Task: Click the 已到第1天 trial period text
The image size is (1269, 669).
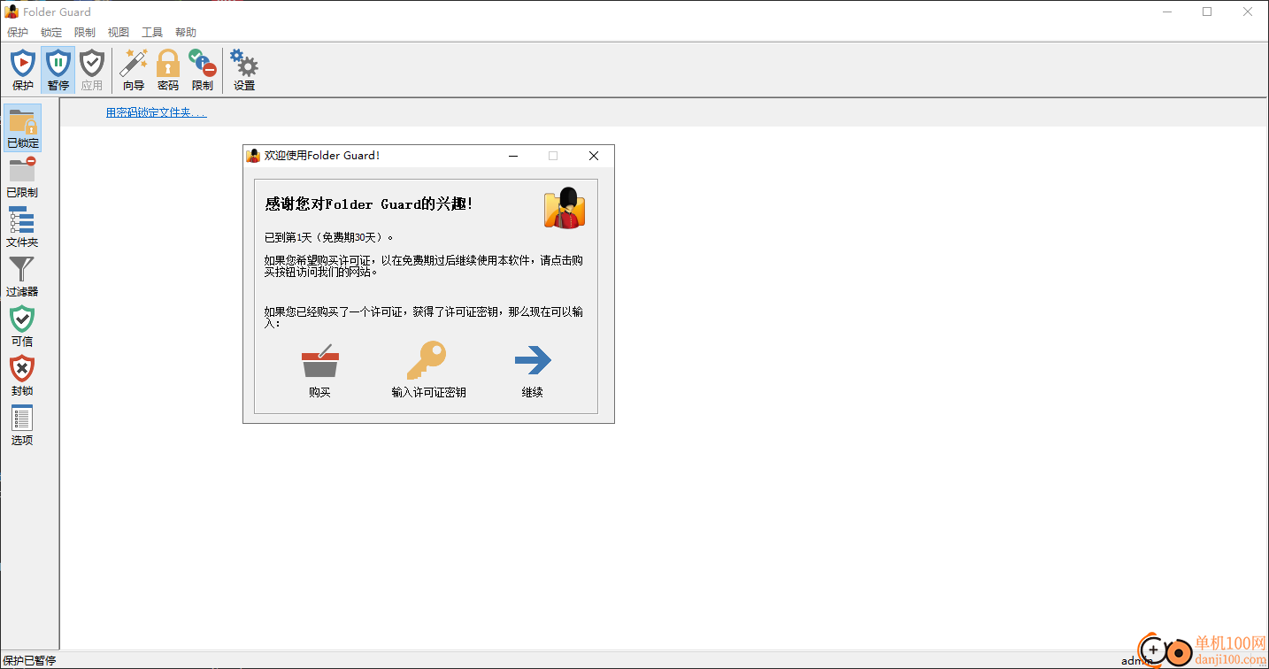Action: click(329, 237)
